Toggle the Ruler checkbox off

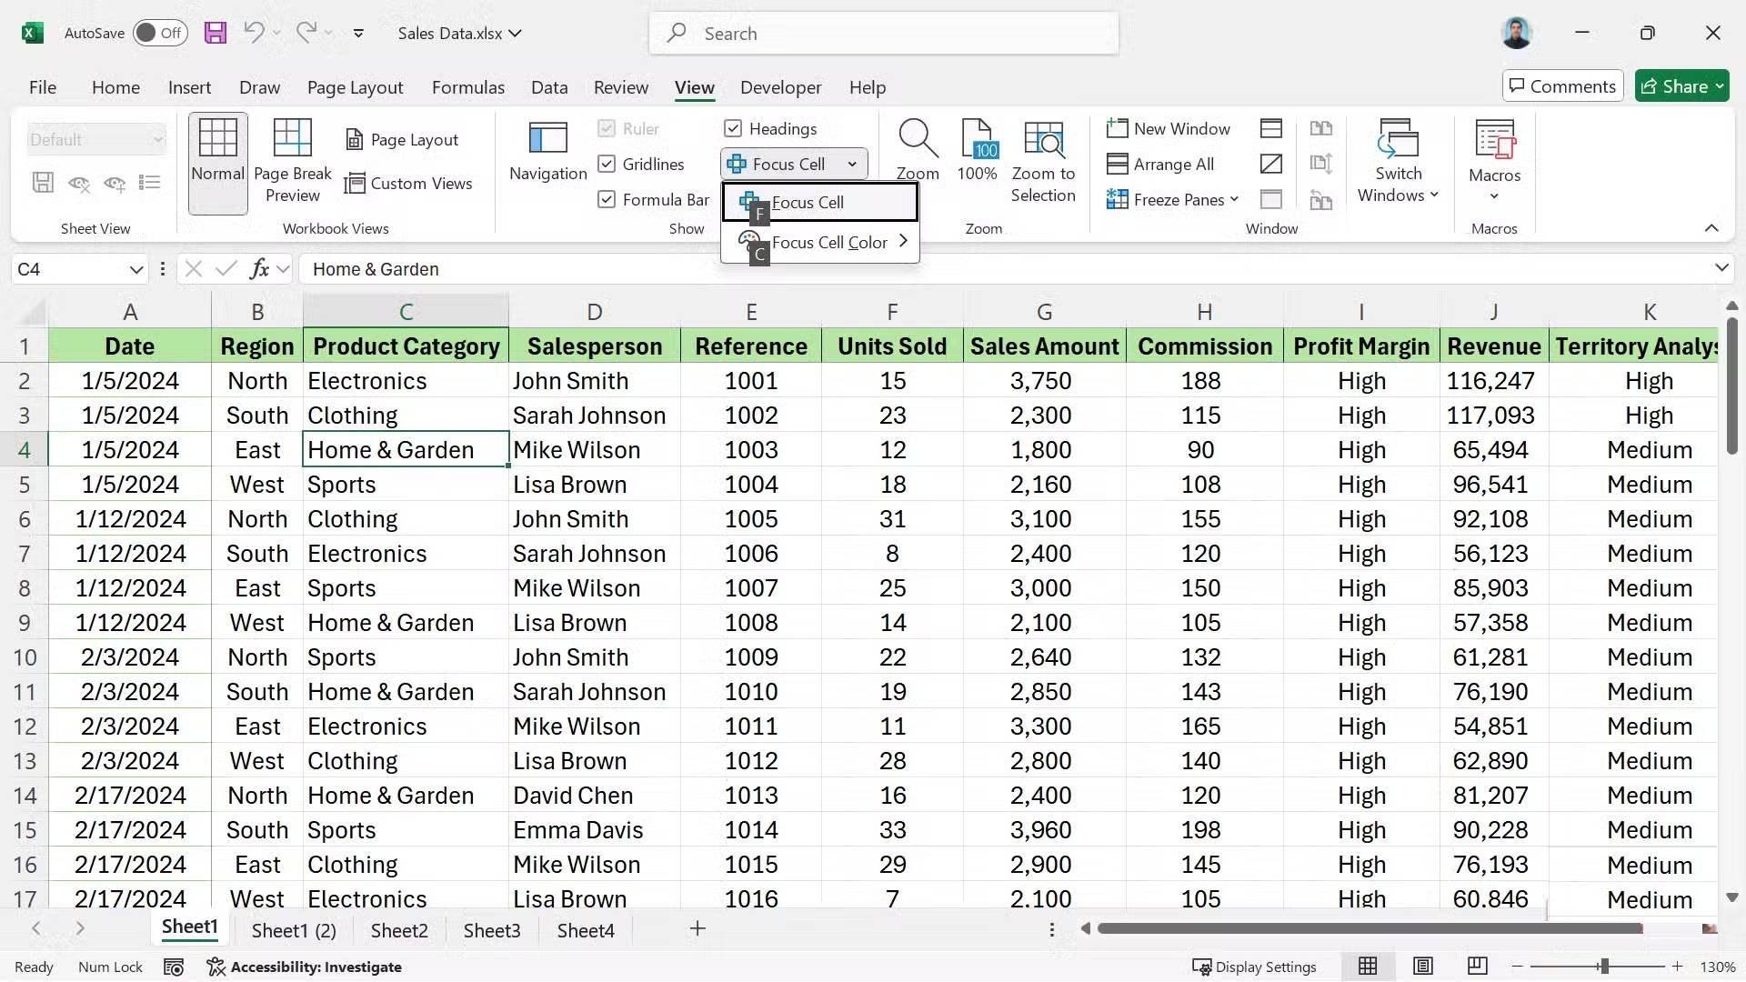pyautogui.click(x=607, y=128)
